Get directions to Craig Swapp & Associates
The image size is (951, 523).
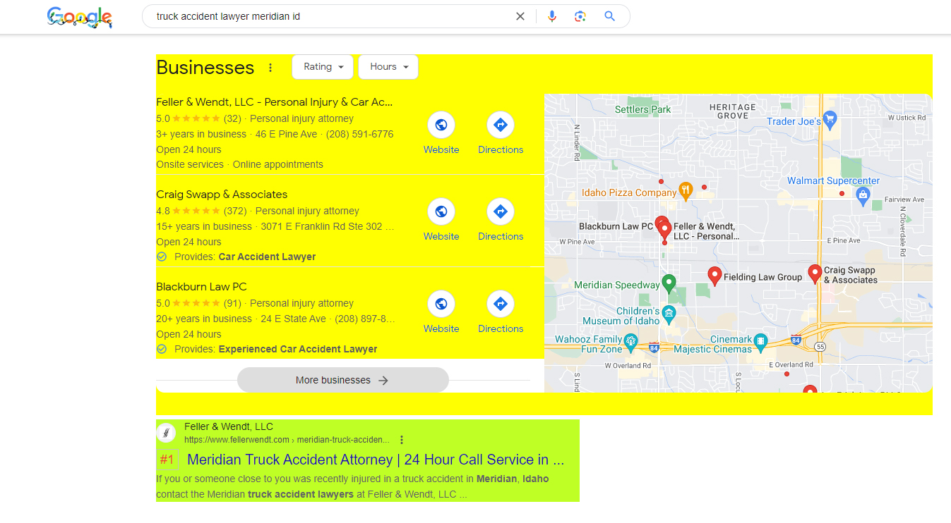(x=501, y=211)
